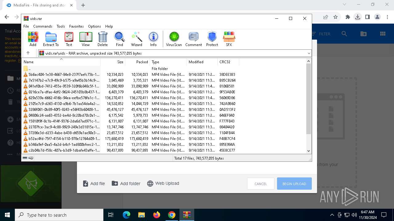394x221 pixels.
Task: Click the Add archive toolbar icon
Action: coord(33,39)
